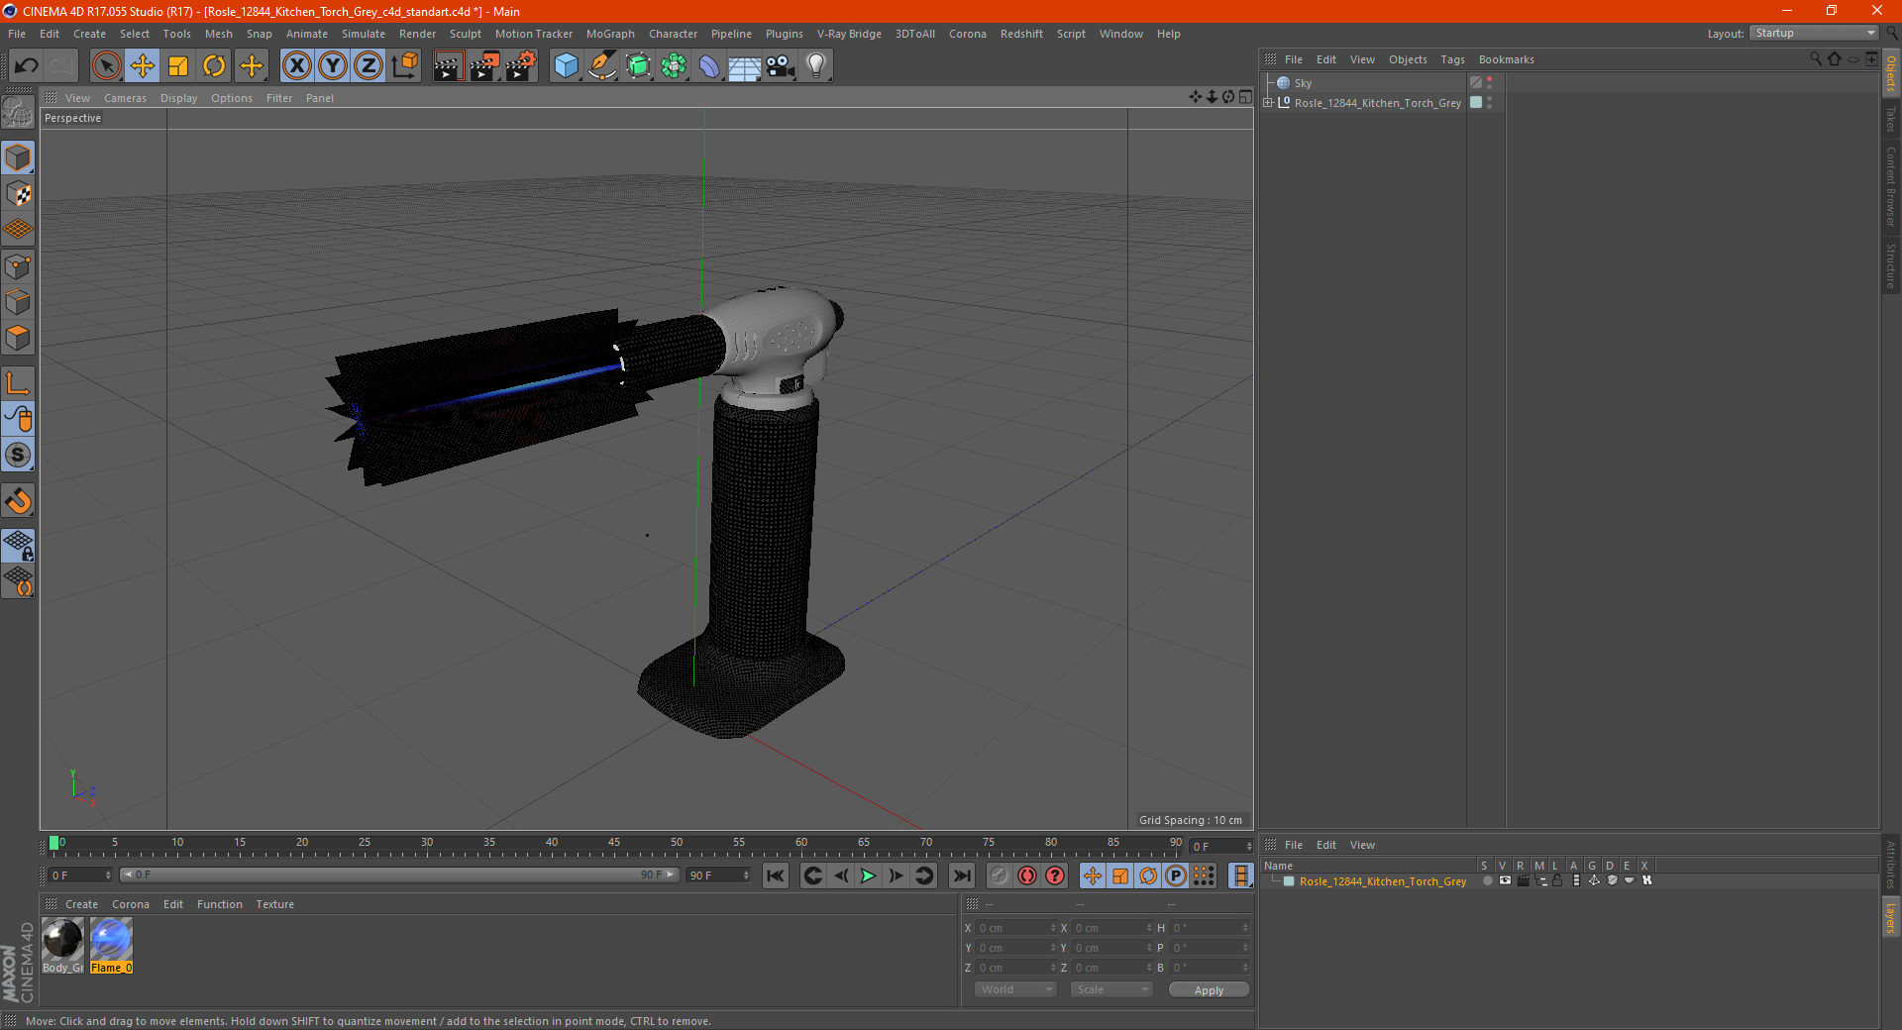
Task: Switch to Points mode in left palette
Action: tap(18, 266)
